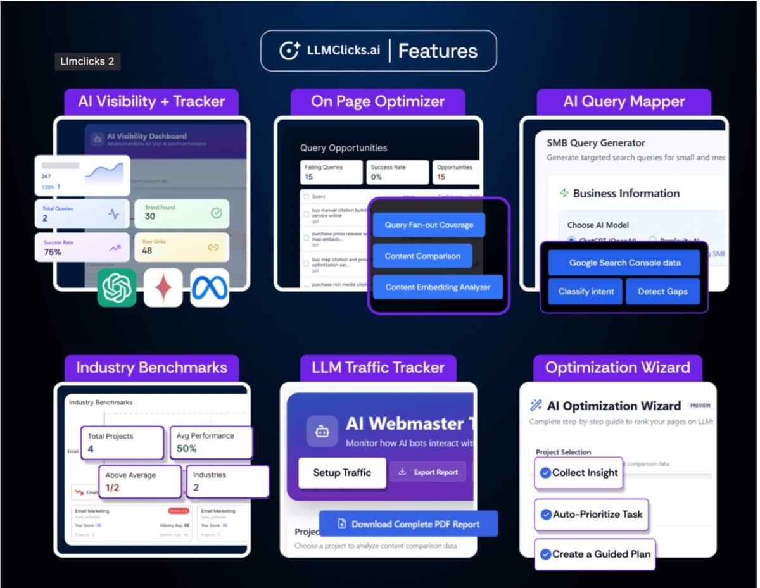Click the Success Rate trend arrow icon
The height and width of the screenshot is (588, 760).
pyautogui.click(x=115, y=248)
